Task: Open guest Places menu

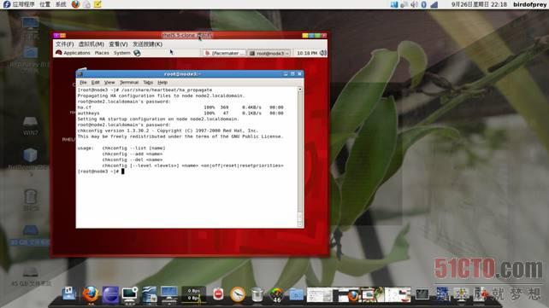Action: click(x=102, y=53)
